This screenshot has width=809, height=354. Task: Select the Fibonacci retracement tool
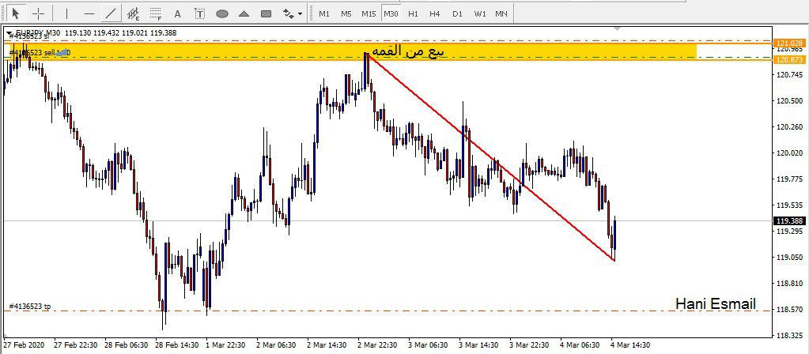(x=155, y=13)
